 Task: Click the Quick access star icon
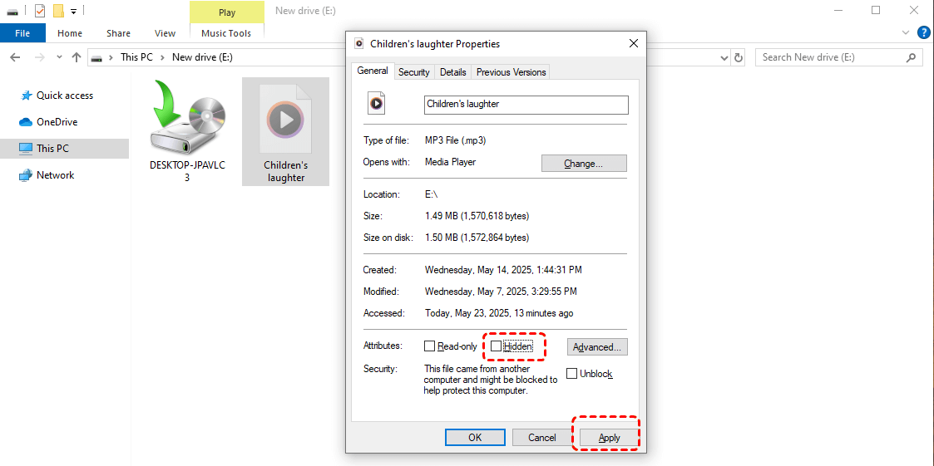pos(27,96)
